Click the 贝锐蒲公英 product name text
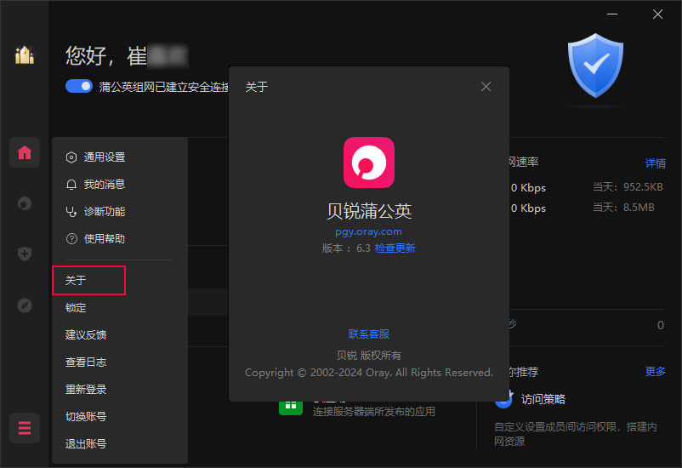682x468 pixels. click(x=369, y=211)
